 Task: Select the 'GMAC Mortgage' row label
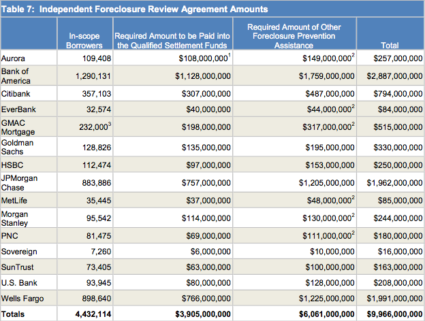(x=18, y=127)
